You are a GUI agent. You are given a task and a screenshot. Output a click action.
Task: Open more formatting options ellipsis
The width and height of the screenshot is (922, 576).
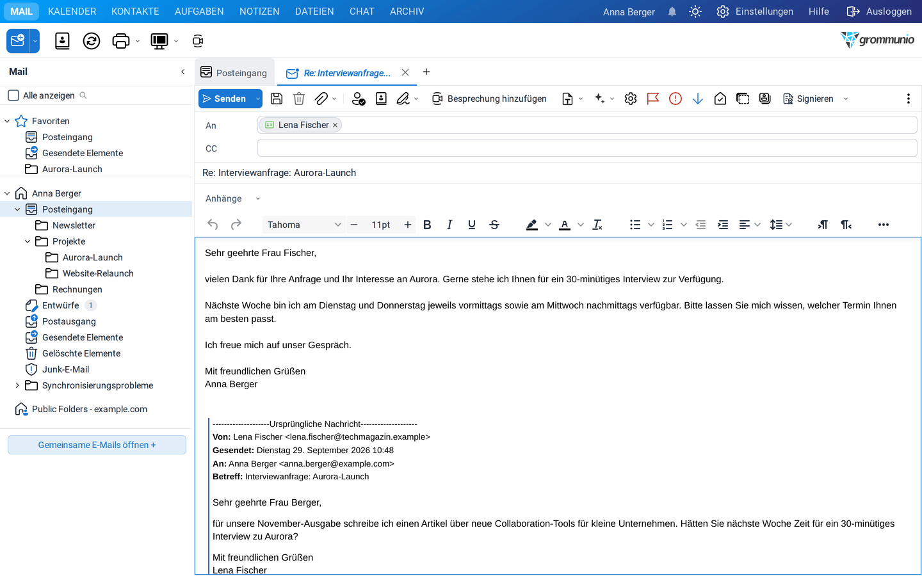(884, 225)
